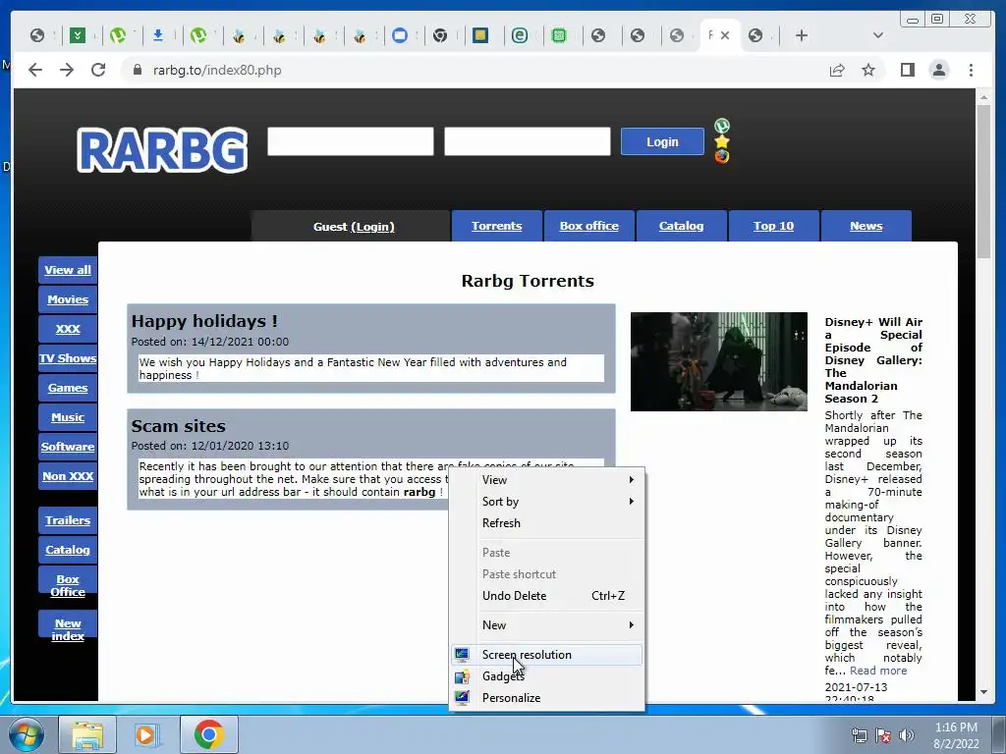Click the New index sidebar link
The image size is (1006, 754).
pos(68,629)
